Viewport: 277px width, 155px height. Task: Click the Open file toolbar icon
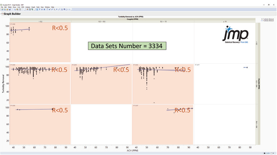pyautogui.click(x=7, y=9)
